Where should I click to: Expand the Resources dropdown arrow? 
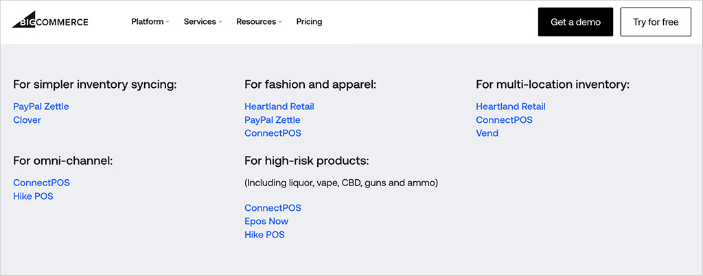point(280,22)
